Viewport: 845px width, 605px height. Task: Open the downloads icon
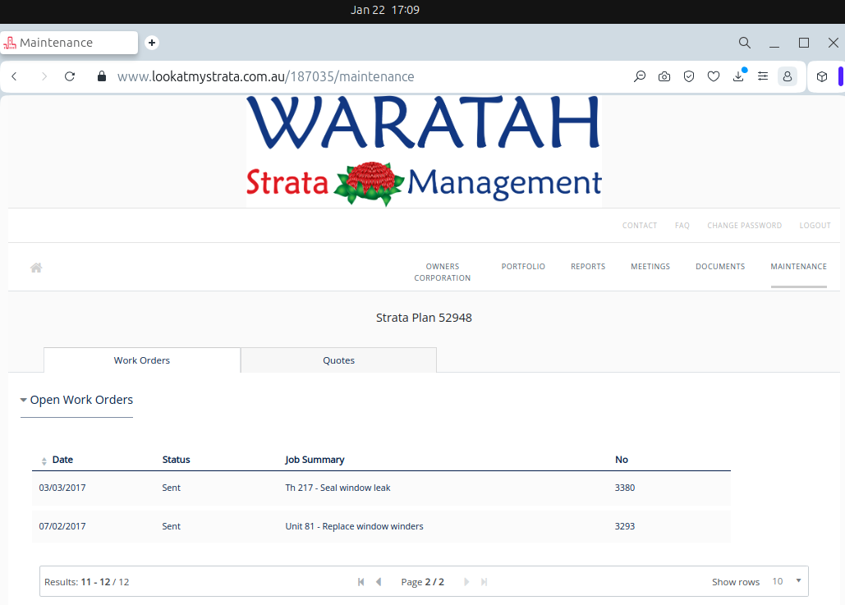click(738, 76)
